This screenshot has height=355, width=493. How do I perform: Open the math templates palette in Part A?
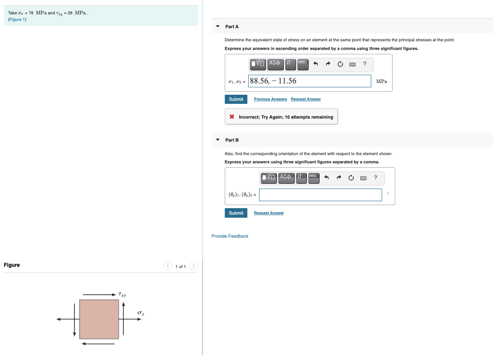pyautogui.click(x=258, y=64)
